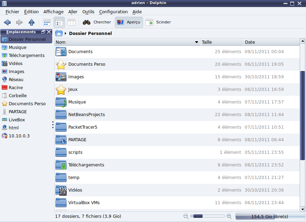The image size is (306, 222).
Task: Open Documents Perso in sidebar
Action: point(26,104)
